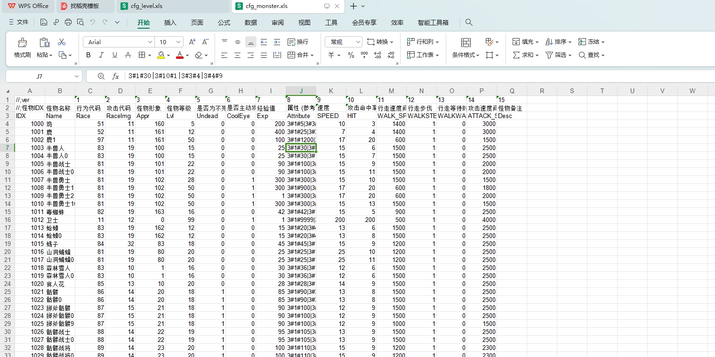This screenshot has width=715, height=357.
Task: Click the Increase Indent icon
Action: 277,42
